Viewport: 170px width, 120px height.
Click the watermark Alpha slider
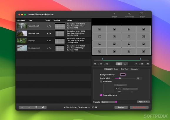click(129, 92)
